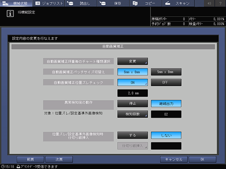Go to previous page with 前頁
Screen dimensions: 226x169
(x=30, y=159)
